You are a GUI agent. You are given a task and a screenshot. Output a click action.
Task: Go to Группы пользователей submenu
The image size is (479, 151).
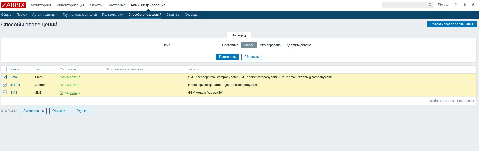80,15
